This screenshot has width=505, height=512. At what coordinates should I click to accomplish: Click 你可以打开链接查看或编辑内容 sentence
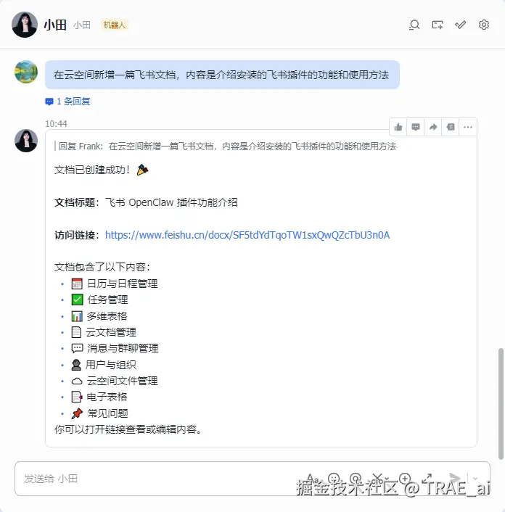tap(128, 429)
